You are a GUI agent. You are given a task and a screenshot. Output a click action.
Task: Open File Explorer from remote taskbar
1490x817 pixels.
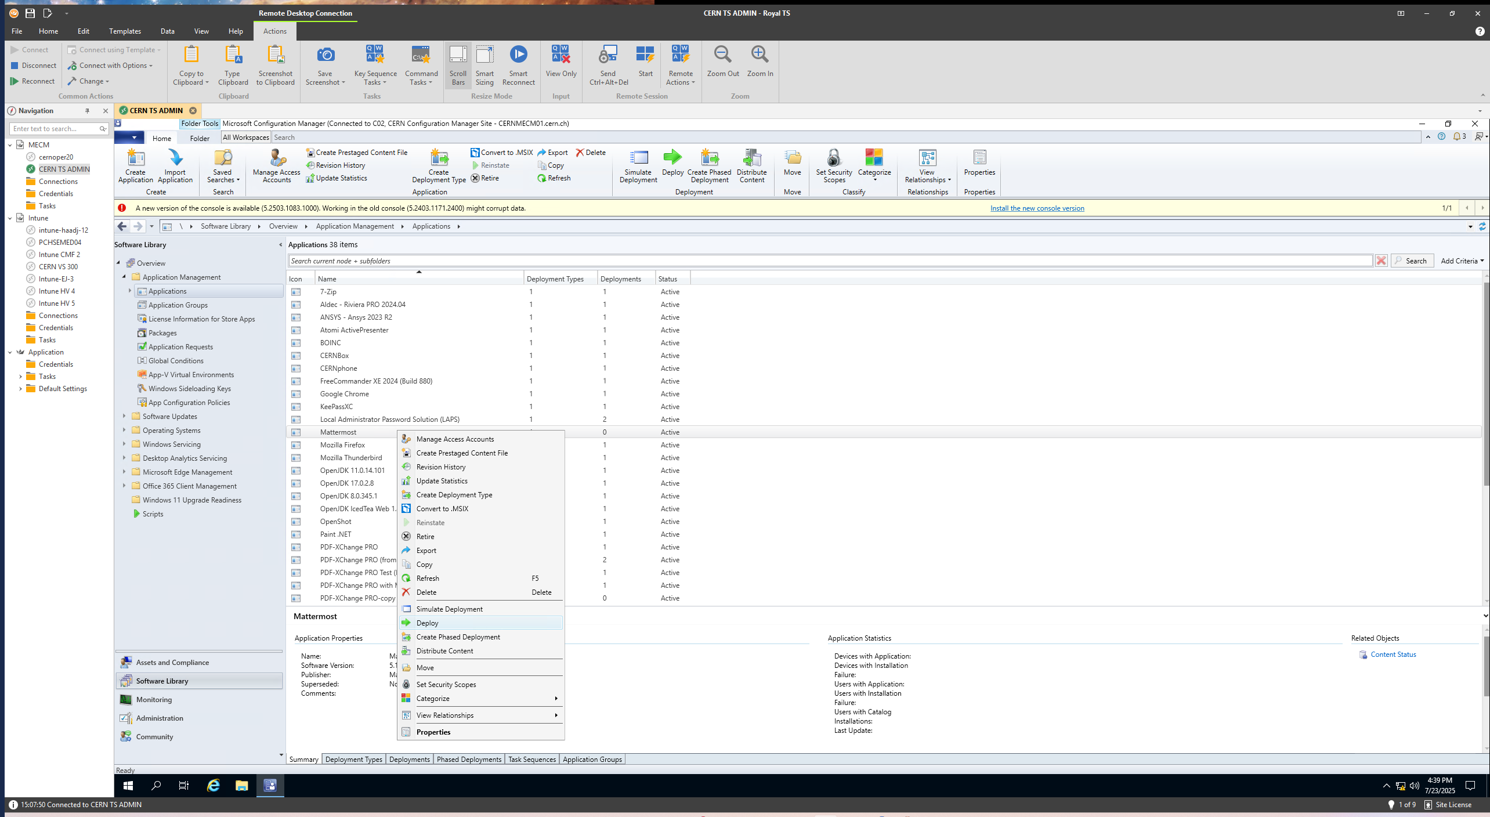tap(241, 785)
